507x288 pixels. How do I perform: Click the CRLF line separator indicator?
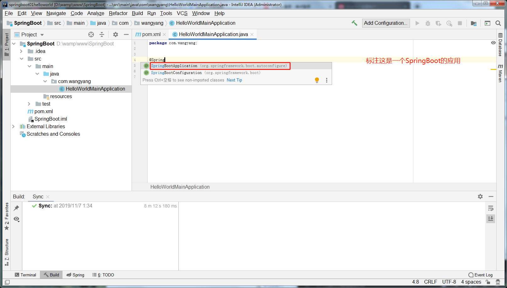tap(431, 282)
